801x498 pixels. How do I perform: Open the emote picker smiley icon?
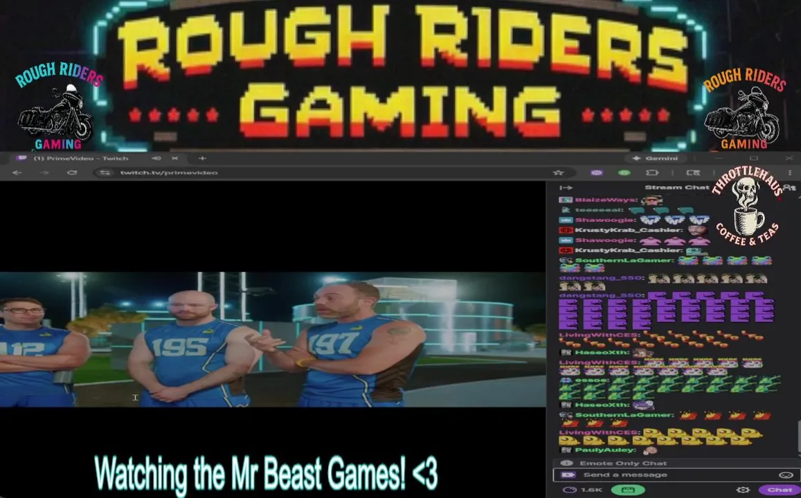(785, 474)
